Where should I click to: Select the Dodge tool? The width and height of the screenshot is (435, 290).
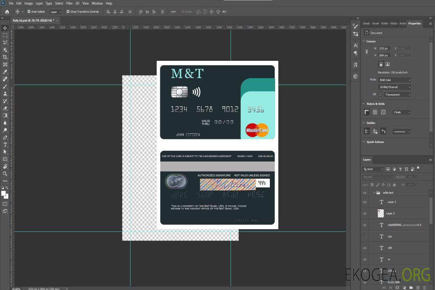point(5,130)
